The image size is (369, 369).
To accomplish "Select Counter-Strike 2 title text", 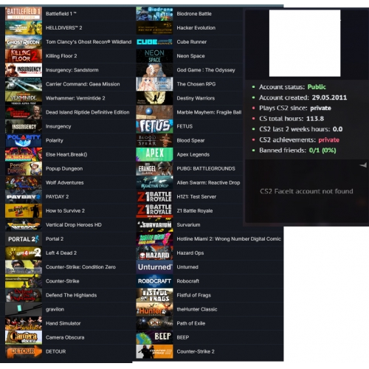I will tap(196, 351).
